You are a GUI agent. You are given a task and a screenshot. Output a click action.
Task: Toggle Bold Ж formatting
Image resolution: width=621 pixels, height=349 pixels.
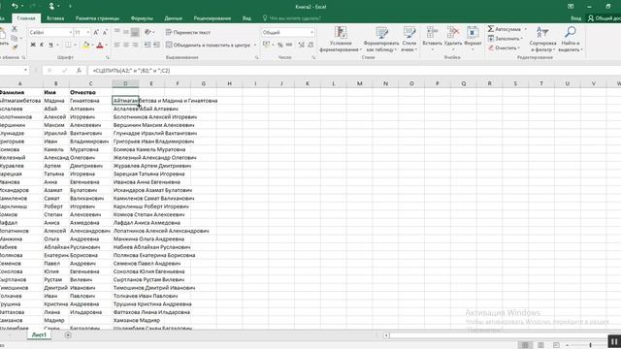click(x=33, y=46)
